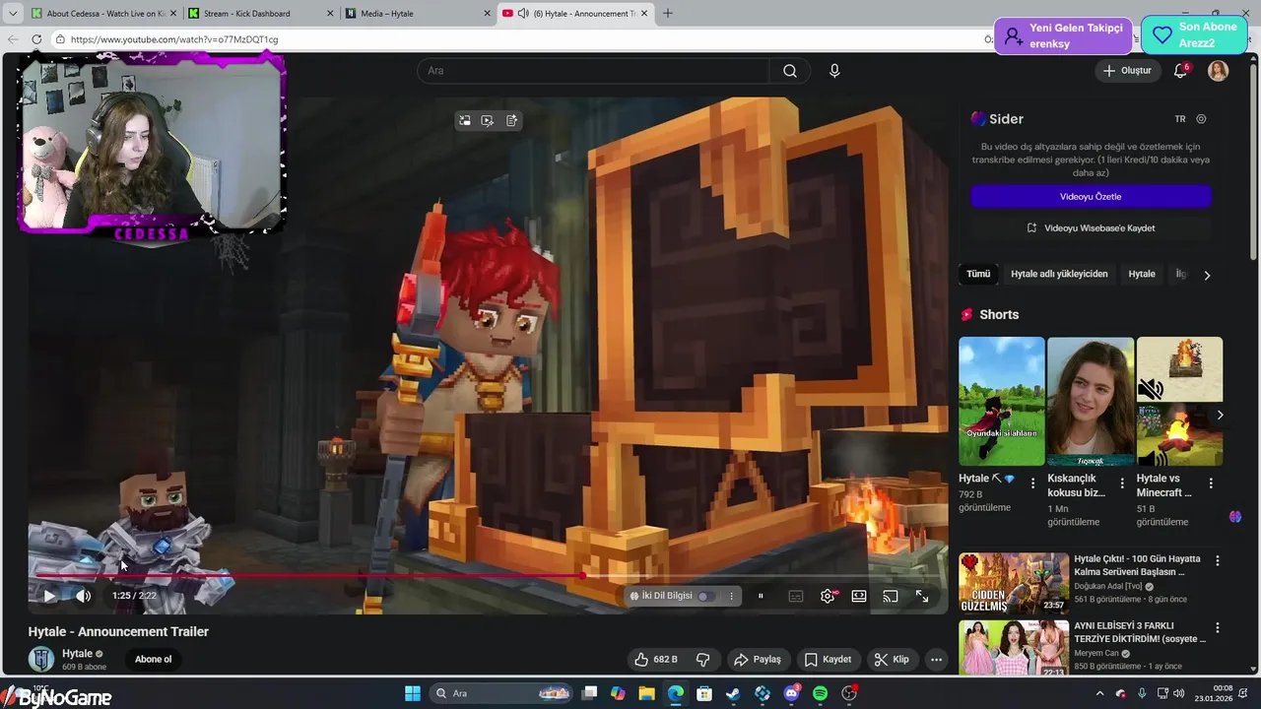The height and width of the screenshot is (709, 1261).
Task: Select the Hytale adlı yükleyiciden chip
Action: [x=1059, y=274]
